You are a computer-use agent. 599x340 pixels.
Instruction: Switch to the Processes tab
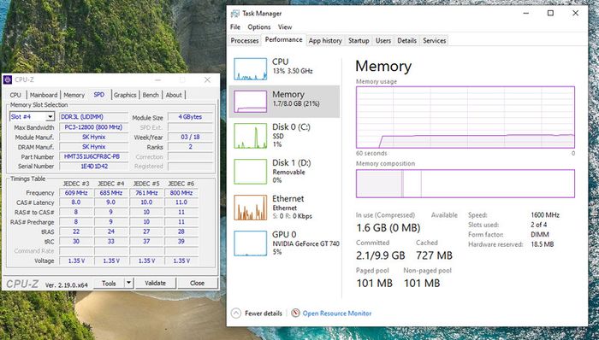click(245, 40)
